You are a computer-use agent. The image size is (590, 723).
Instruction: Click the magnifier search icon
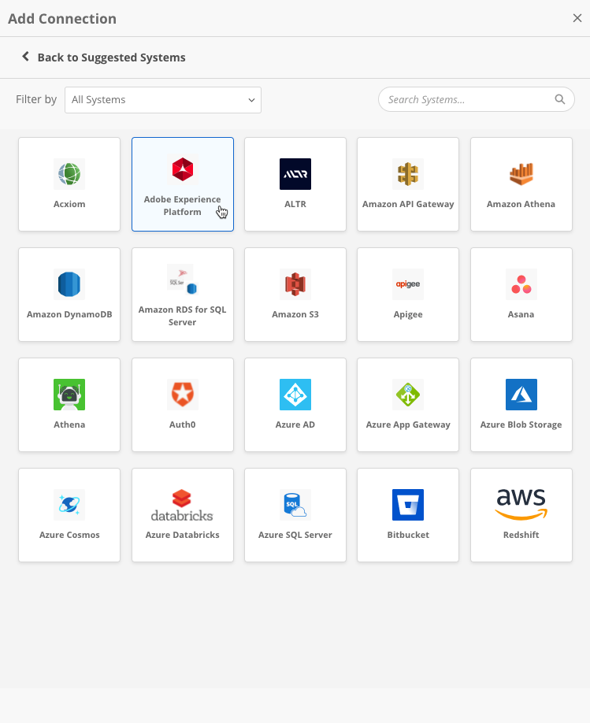point(560,100)
